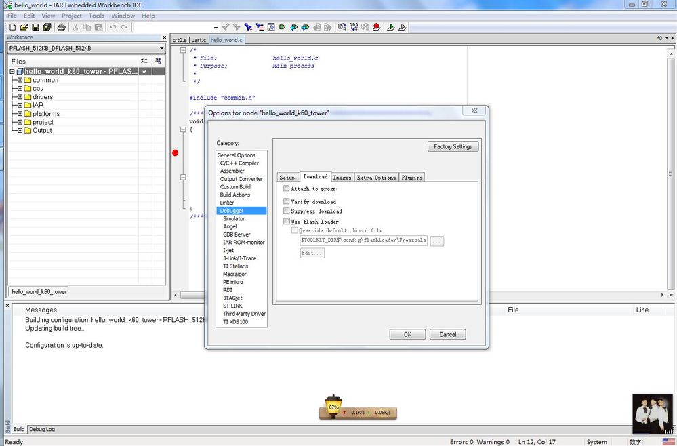This screenshot has height=446, width=677.
Task: Select J-Link/J-Trace in Category list
Action: pos(240,258)
